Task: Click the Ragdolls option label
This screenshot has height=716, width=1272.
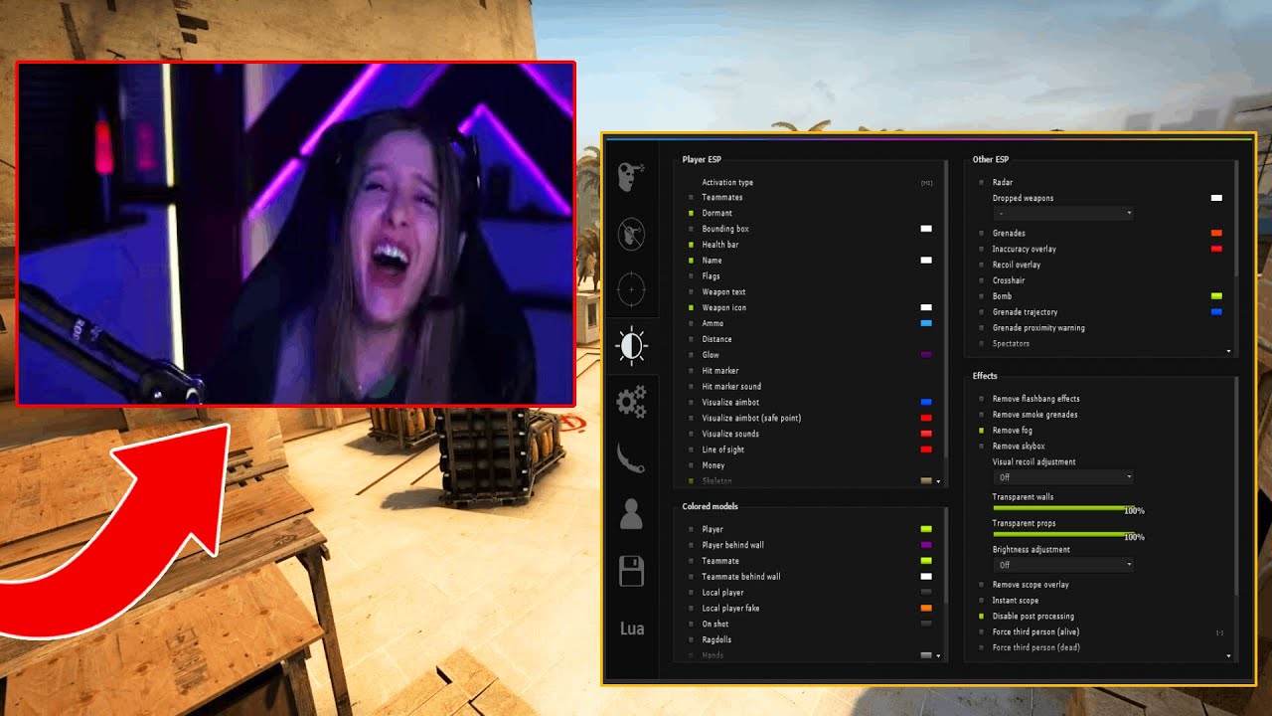Action: (716, 639)
